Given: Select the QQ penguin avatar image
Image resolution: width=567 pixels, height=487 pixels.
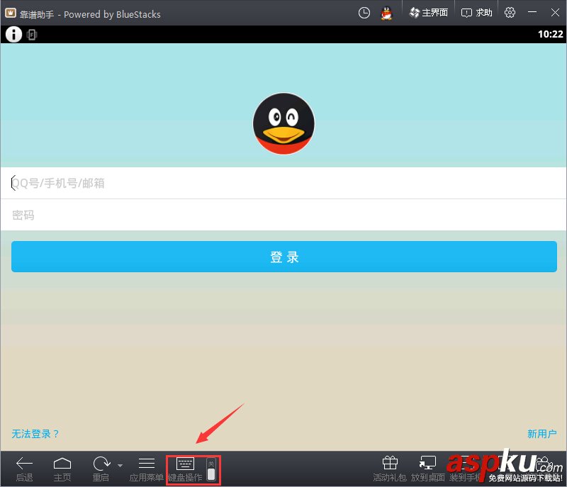Looking at the screenshot, I should coord(283,123).
